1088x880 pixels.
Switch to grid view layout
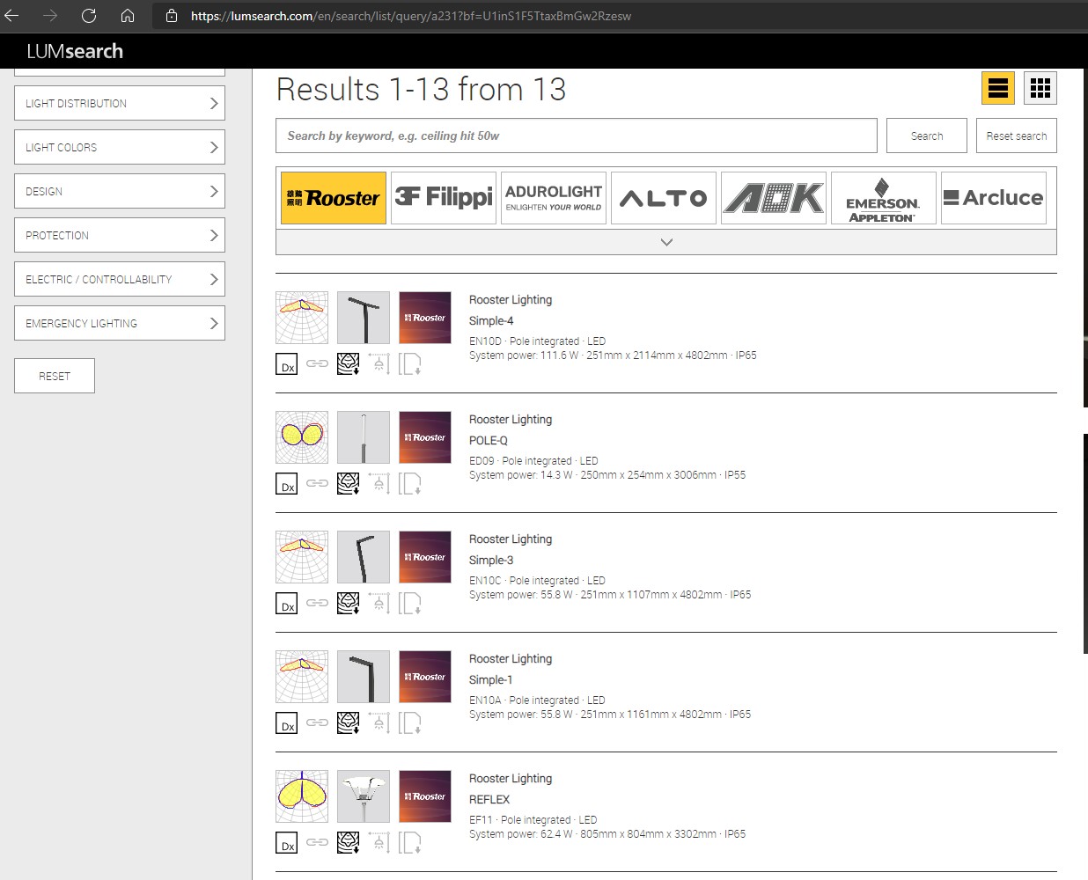(1040, 88)
